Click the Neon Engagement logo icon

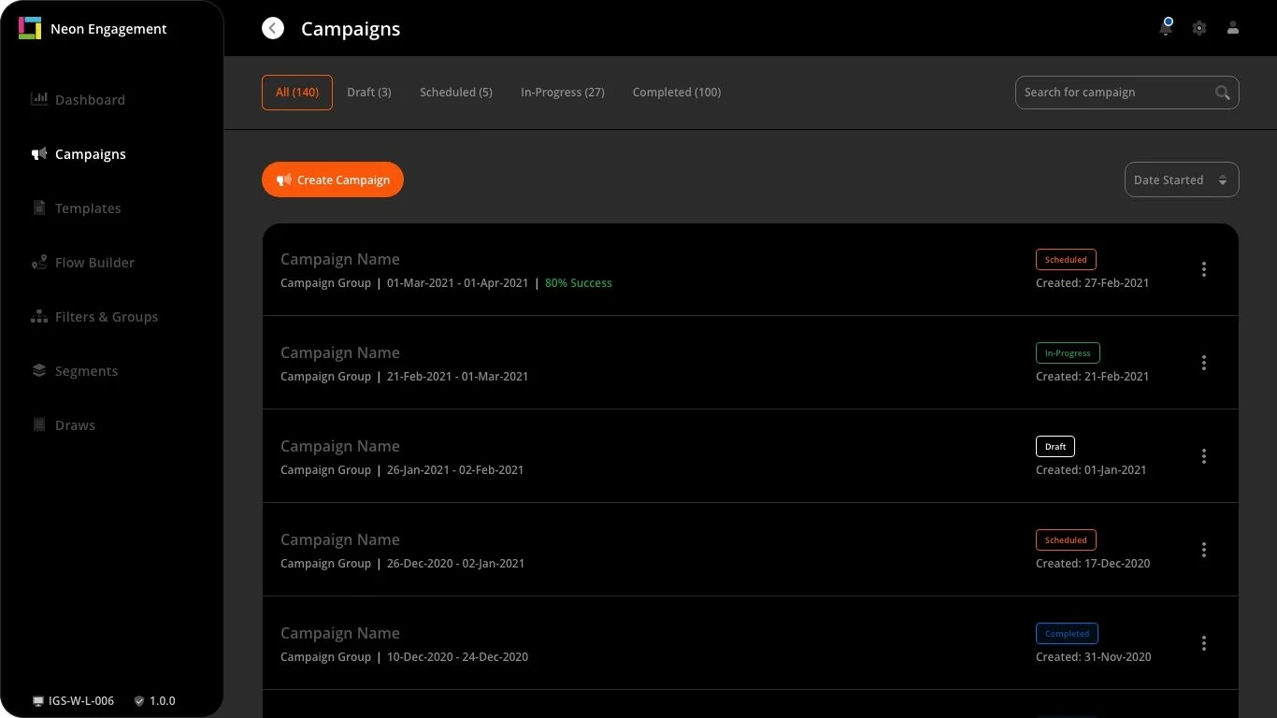coord(30,28)
